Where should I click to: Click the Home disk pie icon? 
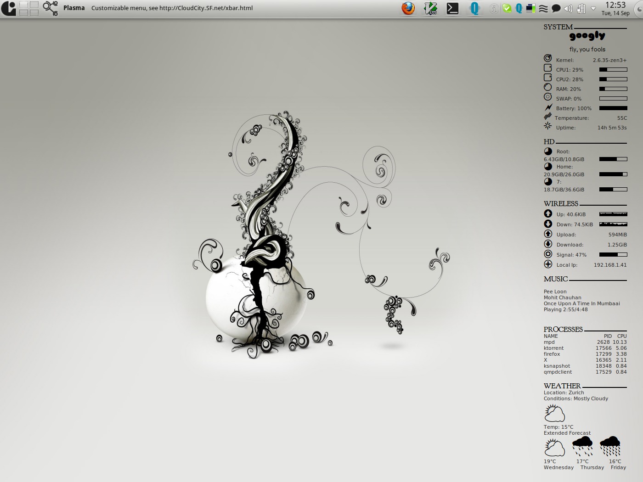point(548,166)
